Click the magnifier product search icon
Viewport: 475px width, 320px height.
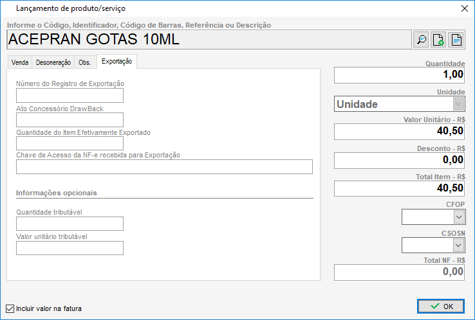point(422,40)
